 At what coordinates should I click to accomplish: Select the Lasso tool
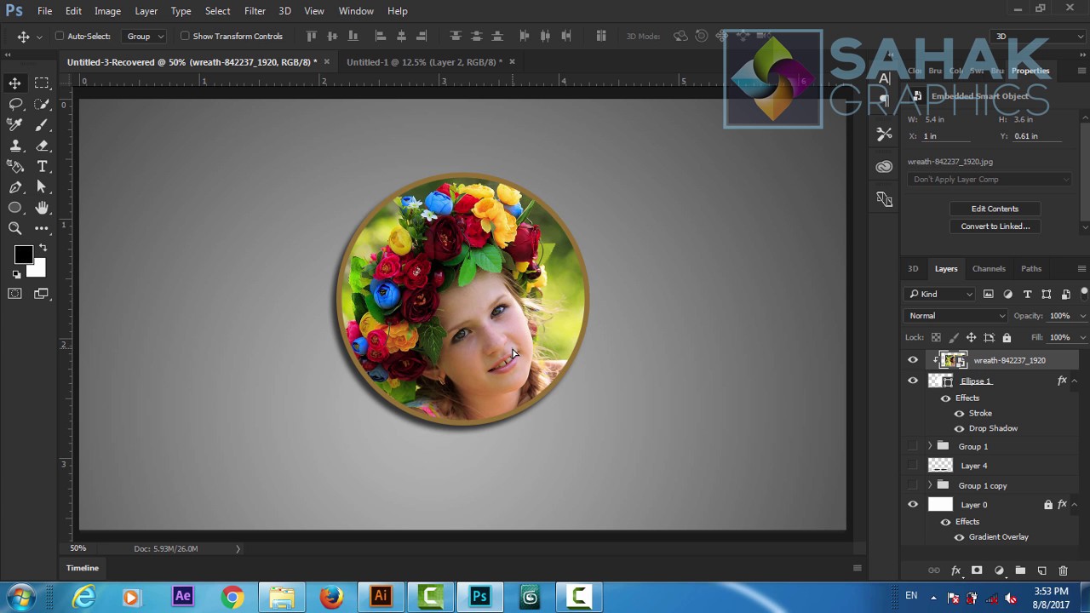[x=15, y=104]
